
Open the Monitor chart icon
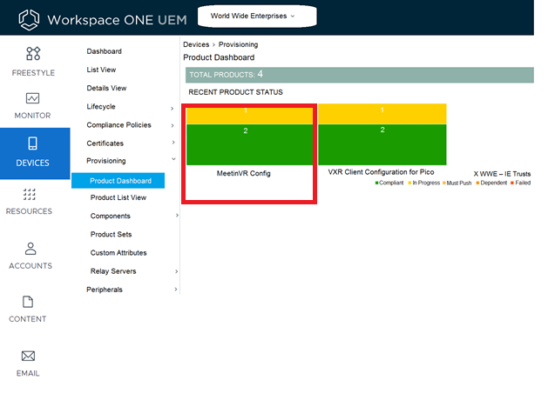click(x=32, y=98)
